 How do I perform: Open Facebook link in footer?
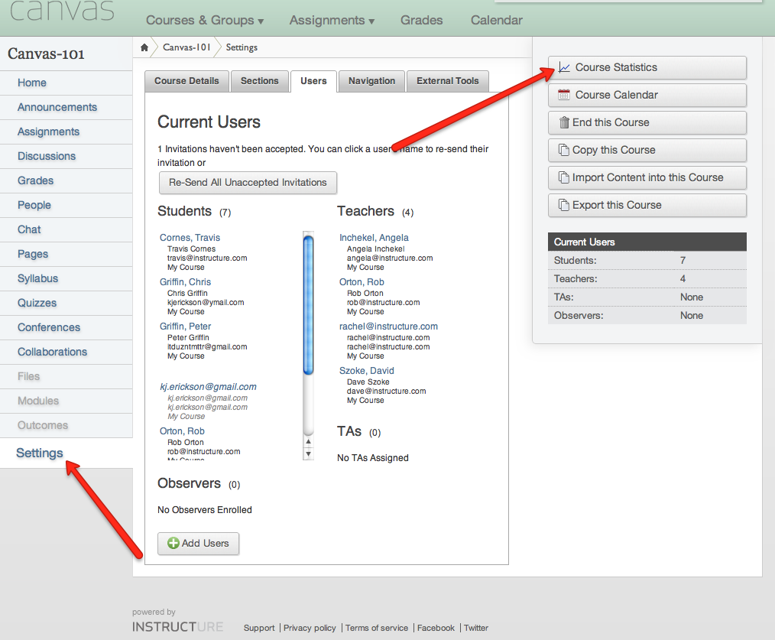coord(436,628)
